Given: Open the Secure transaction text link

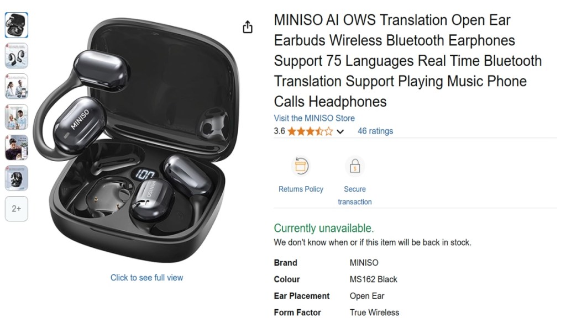Looking at the screenshot, I should (x=355, y=195).
